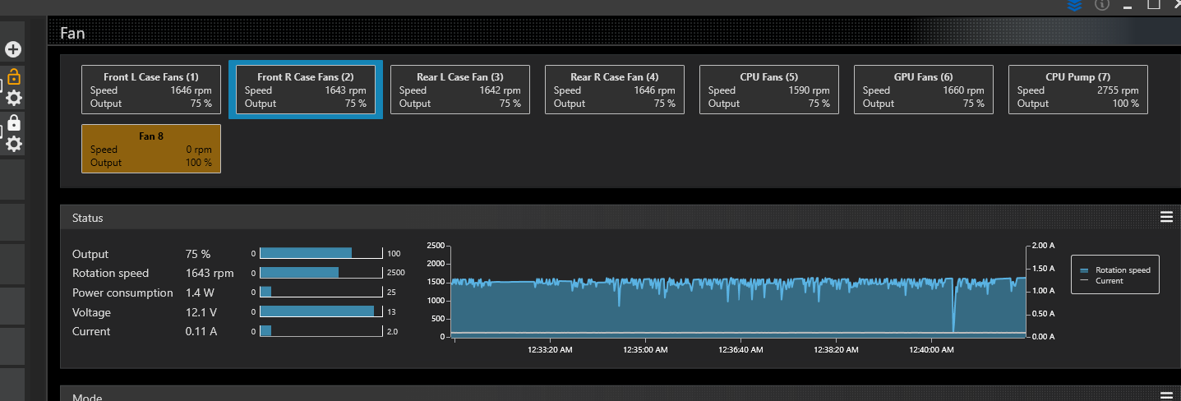Select the CPU Fans (5) tile

(769, 90)
